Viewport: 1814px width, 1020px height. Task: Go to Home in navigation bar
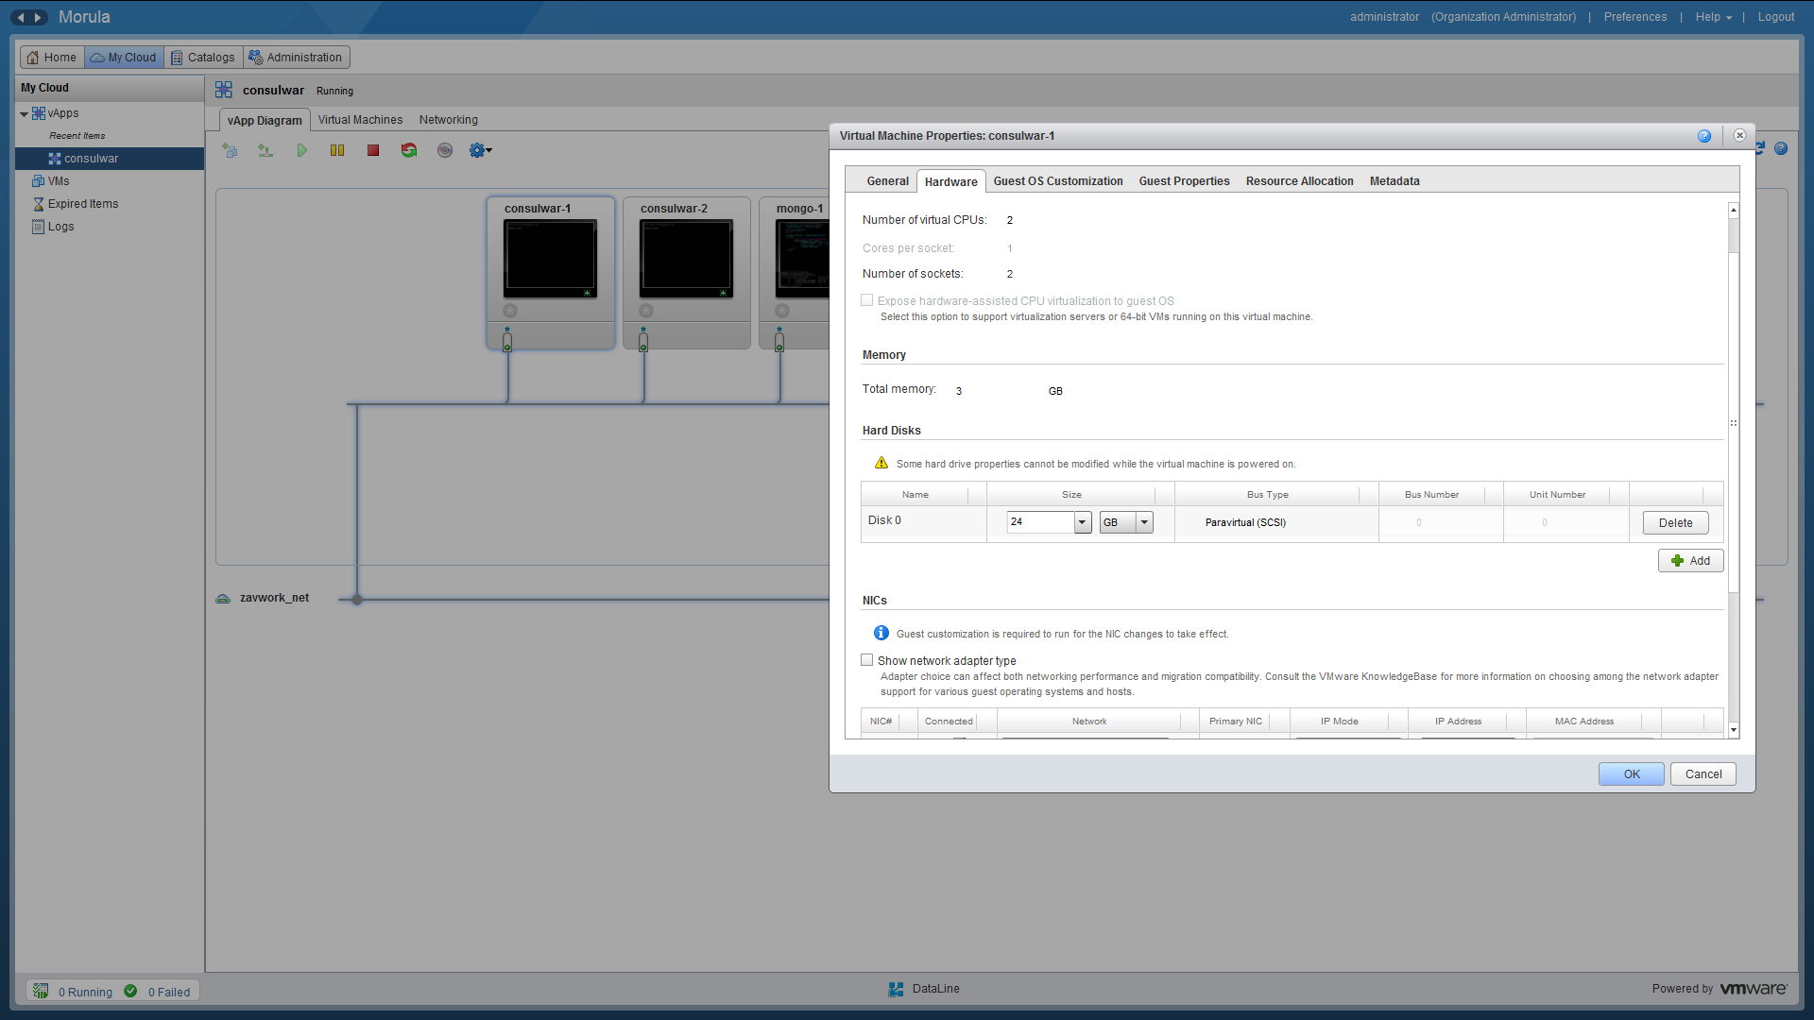tap(52, 58)
